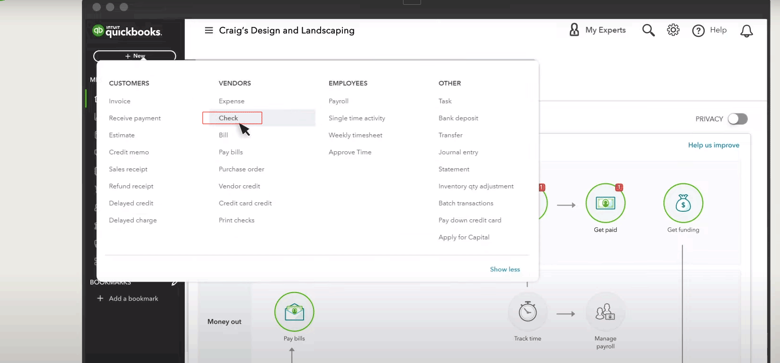Open the settings gear icon
The image size is (780, 363).
point(673,30)
